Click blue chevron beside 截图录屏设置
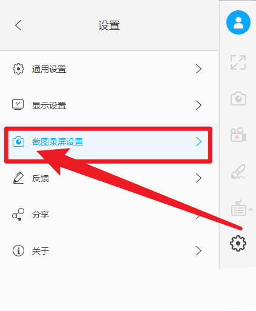This screenshot has height=311, width=256. pyautogui.click(x=199, y=142)
